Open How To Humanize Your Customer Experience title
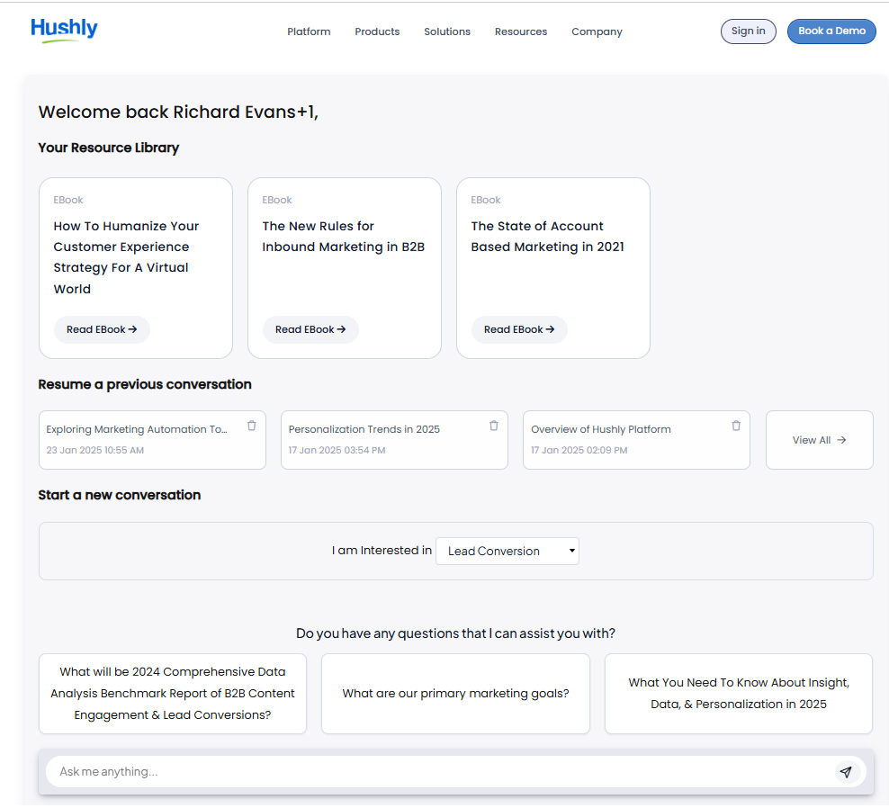Image resolution: width=889 pixels, height=808 pixels. pos(127,257)
